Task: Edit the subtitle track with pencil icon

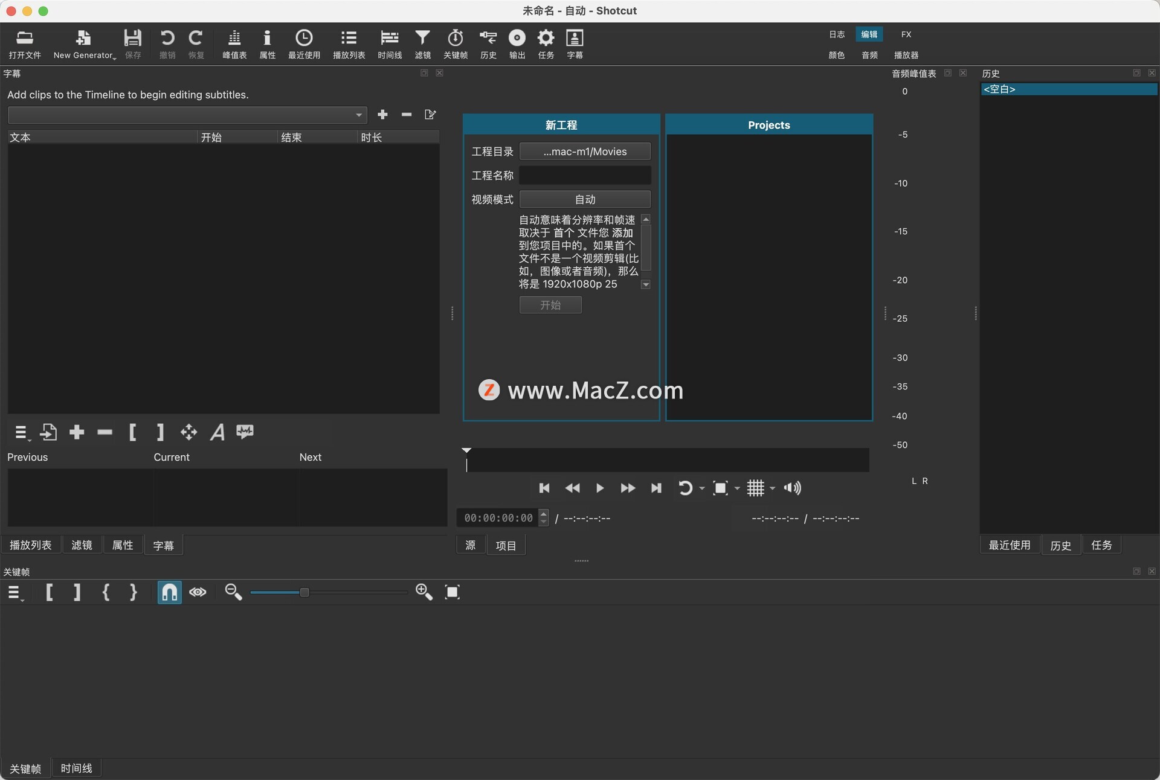Action: click(x=430, y=114)
